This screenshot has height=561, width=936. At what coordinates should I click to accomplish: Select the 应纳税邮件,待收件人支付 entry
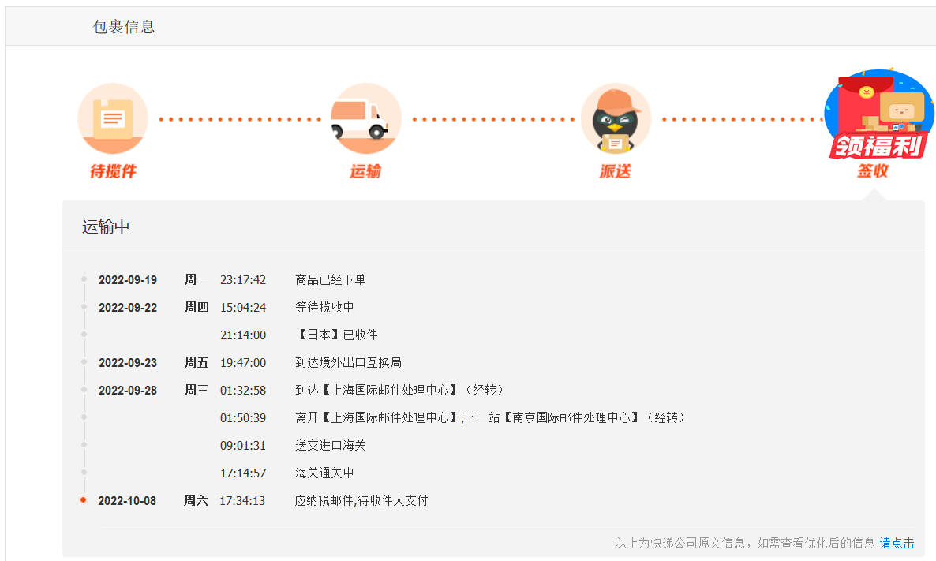361,500
